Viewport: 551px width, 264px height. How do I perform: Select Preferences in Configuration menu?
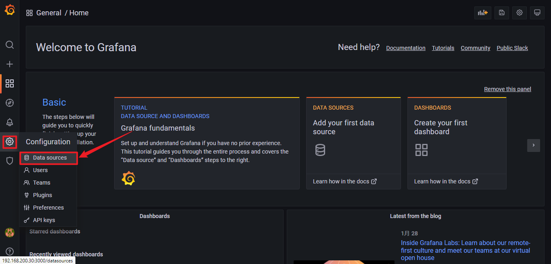(x=48, y=208)
